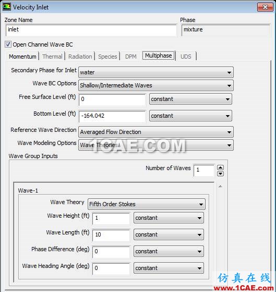Click the Fluent application icon in title bar
The width and height of the screenshot is (276, 292).
tap(6, 7)
